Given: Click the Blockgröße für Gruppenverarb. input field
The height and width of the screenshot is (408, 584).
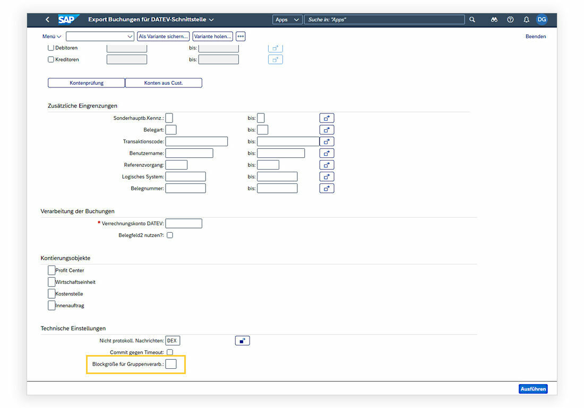Looking at the screenshot, I should (171, 364).
